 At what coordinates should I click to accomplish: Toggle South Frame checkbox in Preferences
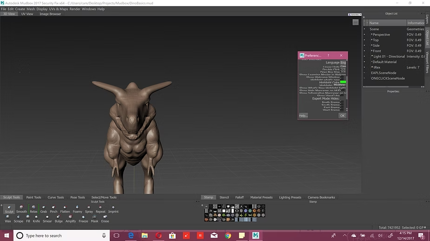tap(342, 105)
